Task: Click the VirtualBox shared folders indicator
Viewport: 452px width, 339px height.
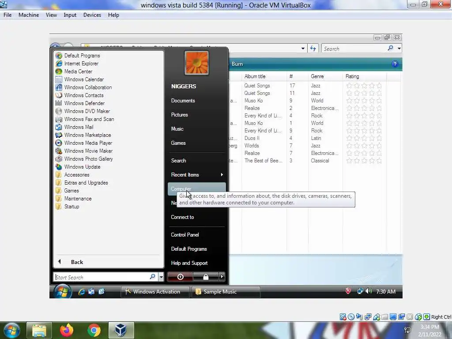Action: pos(385,317)
